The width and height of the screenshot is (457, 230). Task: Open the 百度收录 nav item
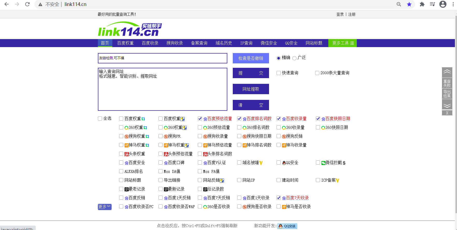pos(150,43)
